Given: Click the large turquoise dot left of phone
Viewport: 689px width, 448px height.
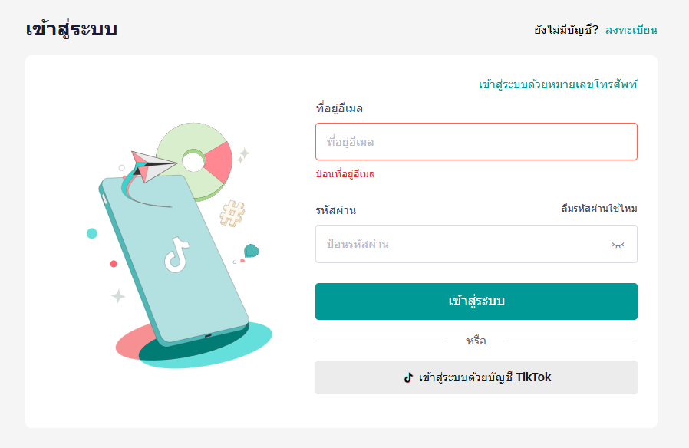Looking at the screenshot, I should coord(92,233).
